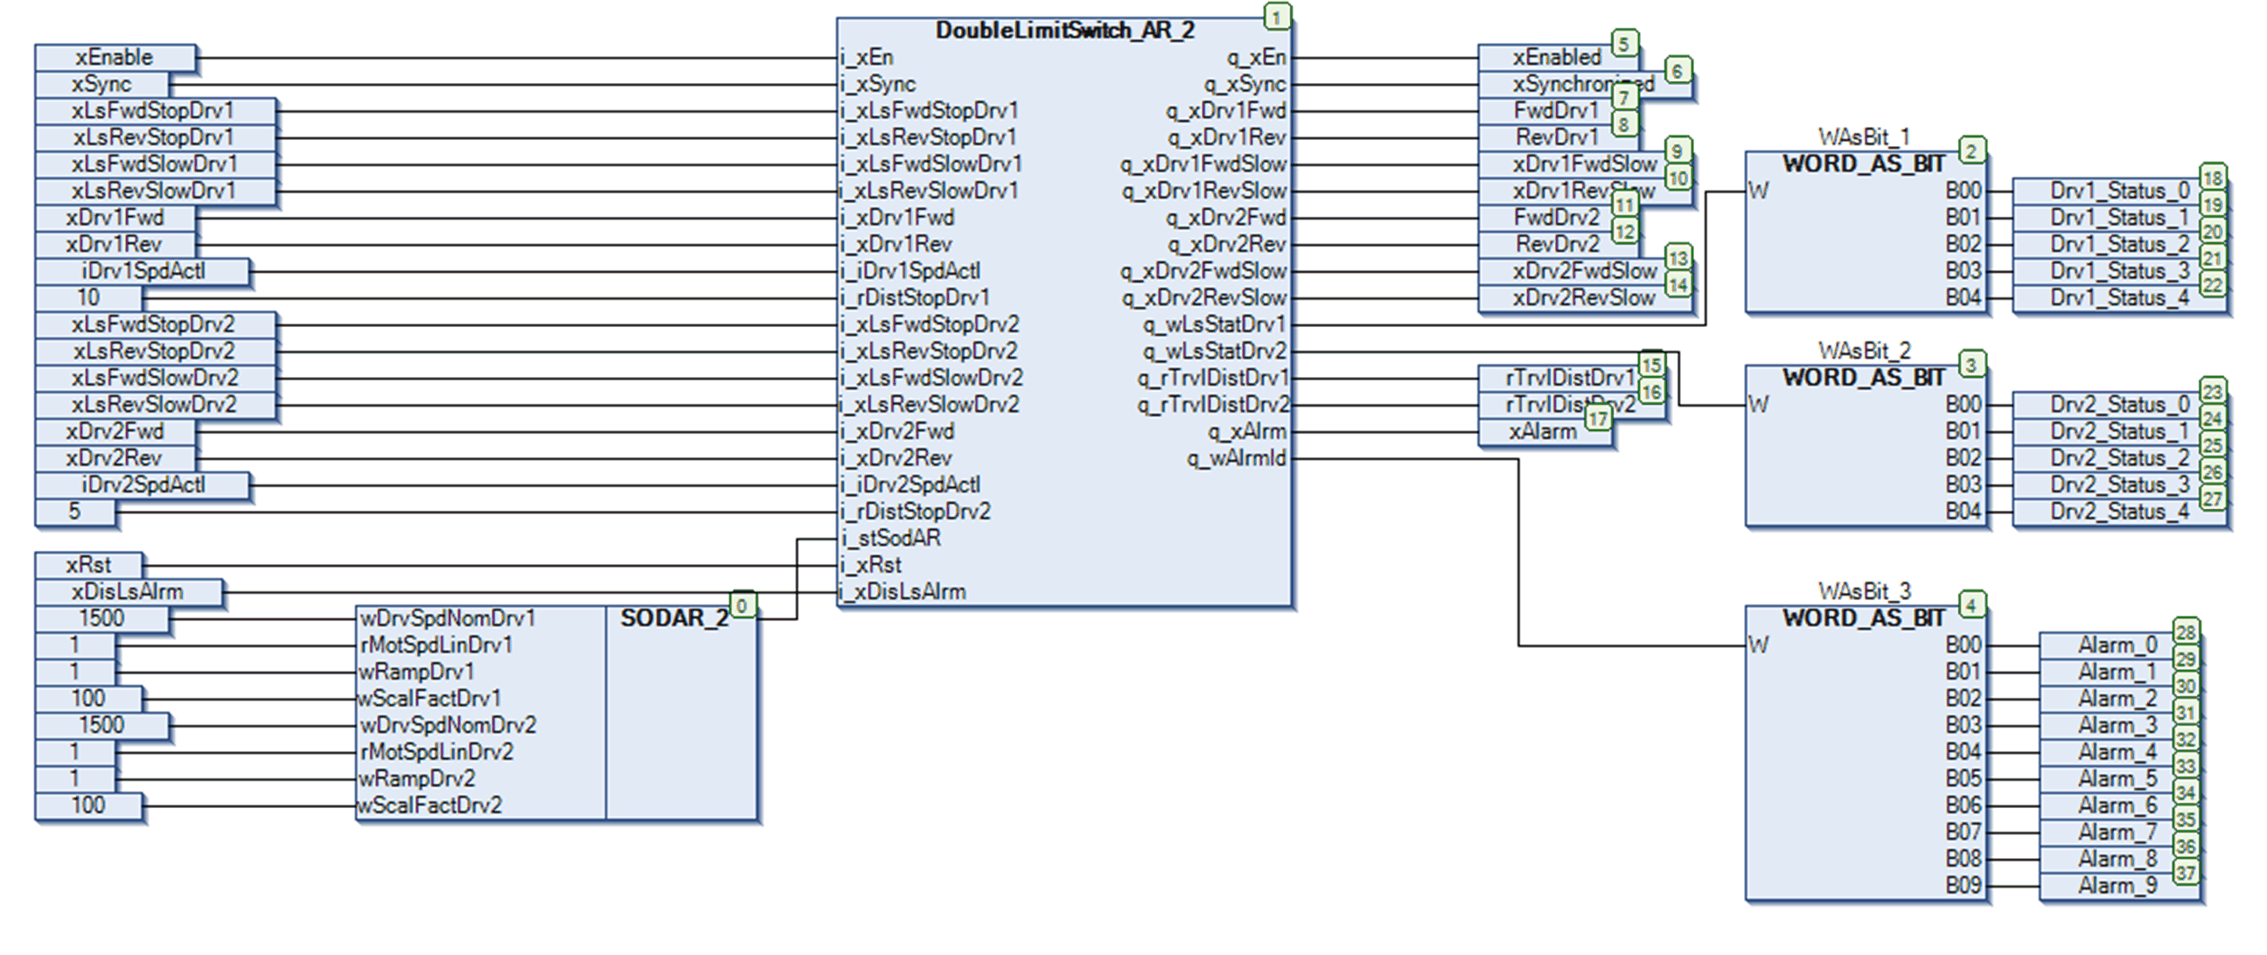The height and width of the screenshot is (955, 2267).
Task: Select the WAsBit_1 instance name
Action: tap(1864, 137)
